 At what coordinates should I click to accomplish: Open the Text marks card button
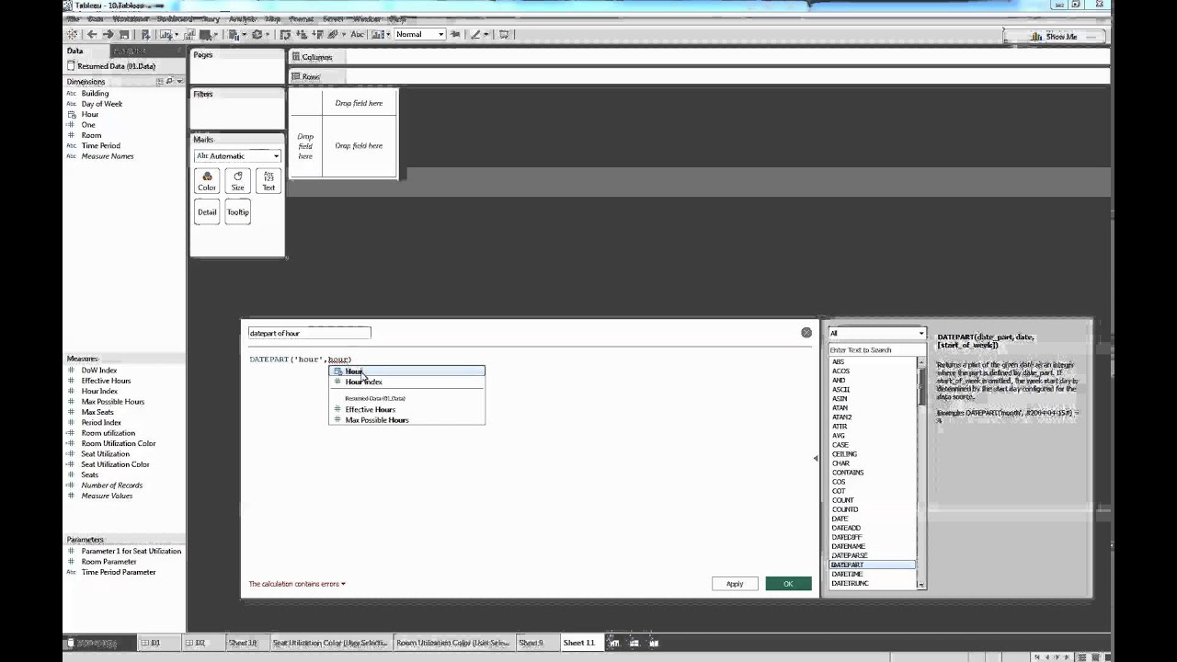tap(269, 181)
